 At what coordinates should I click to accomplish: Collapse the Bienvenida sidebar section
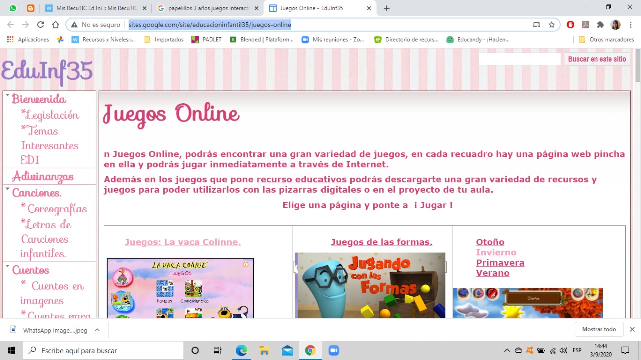tap(7, 95)
